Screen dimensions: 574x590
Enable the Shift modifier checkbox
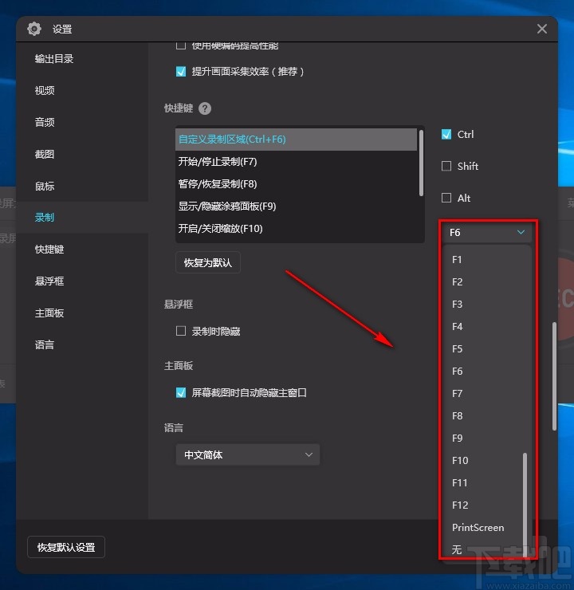(x=446, y=166)
